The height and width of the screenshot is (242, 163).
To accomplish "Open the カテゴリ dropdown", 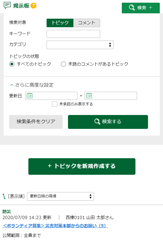I will point(80,45).
